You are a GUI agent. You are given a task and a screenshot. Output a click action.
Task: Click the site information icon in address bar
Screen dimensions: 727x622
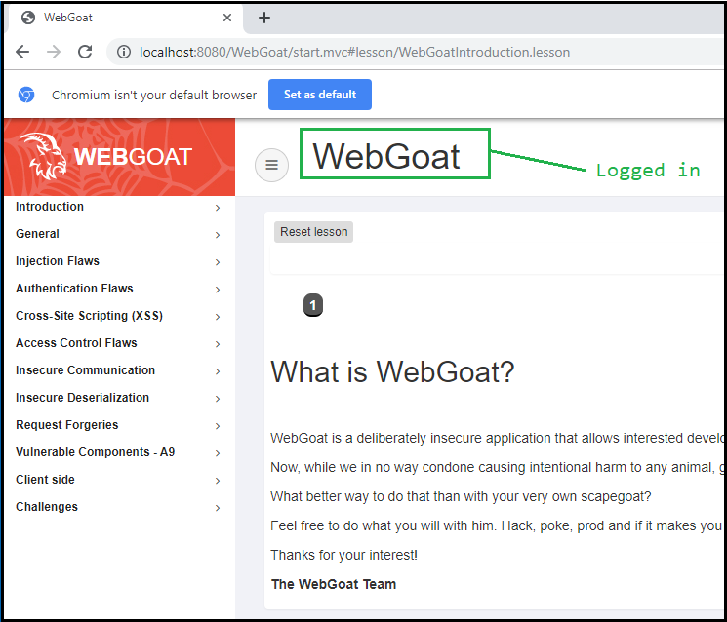coord(124,52)
